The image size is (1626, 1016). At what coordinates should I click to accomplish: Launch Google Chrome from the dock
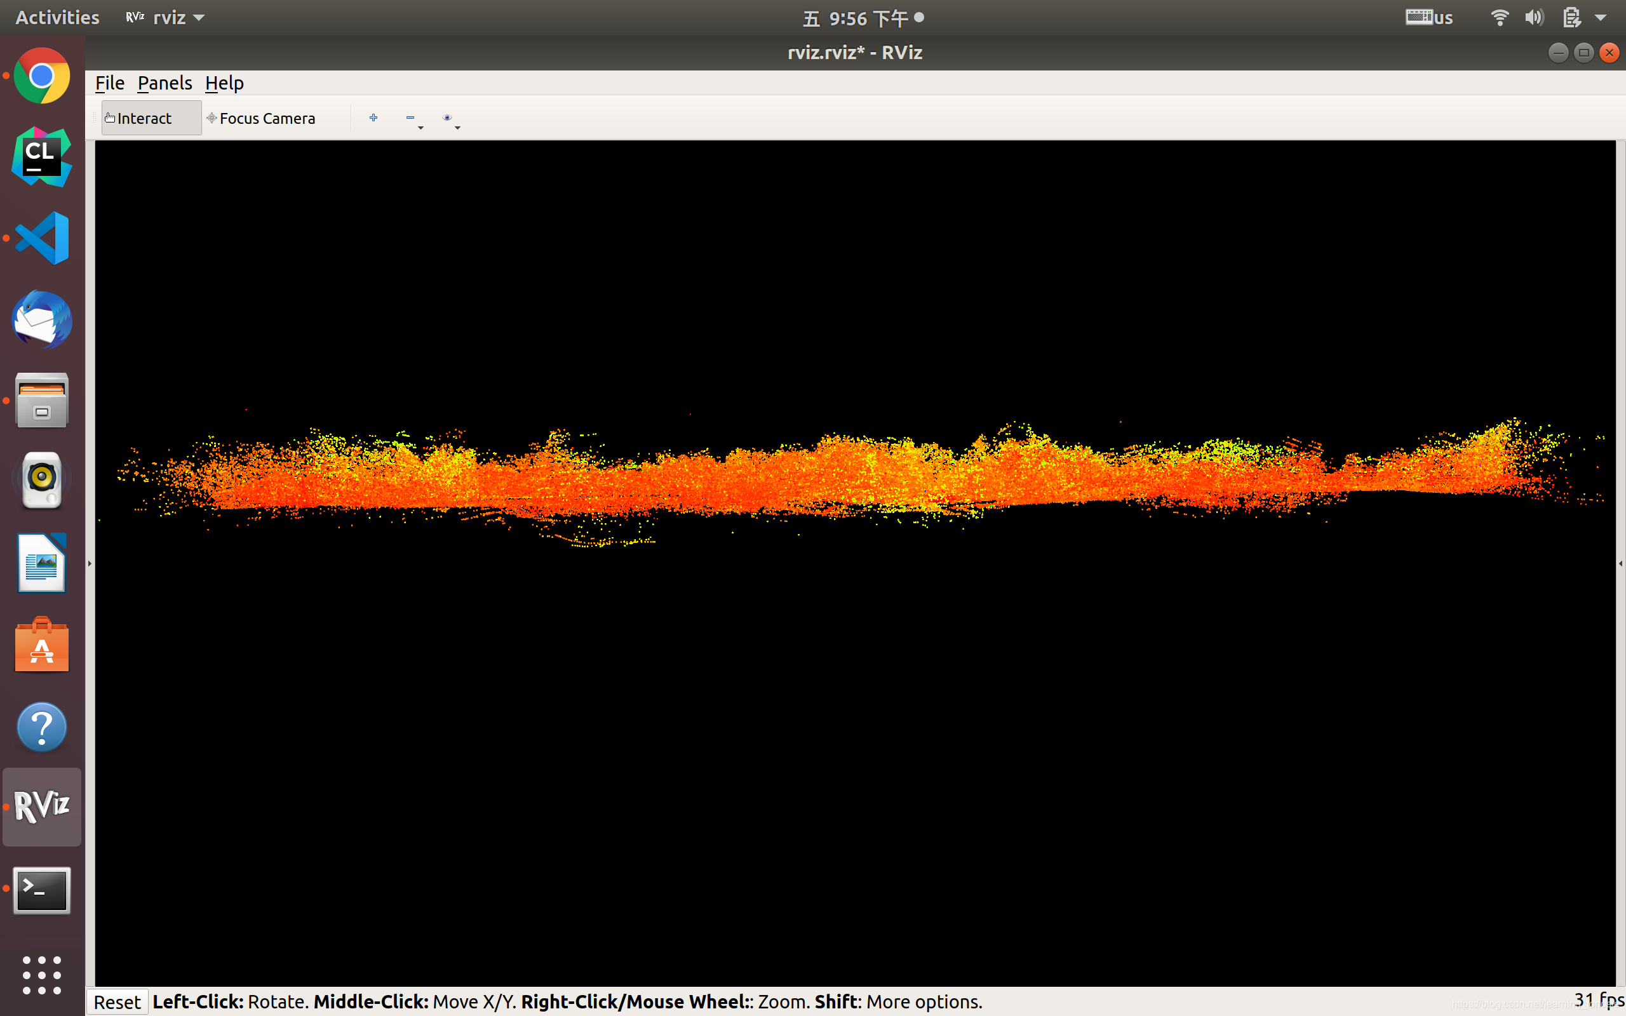pos(42,76)
